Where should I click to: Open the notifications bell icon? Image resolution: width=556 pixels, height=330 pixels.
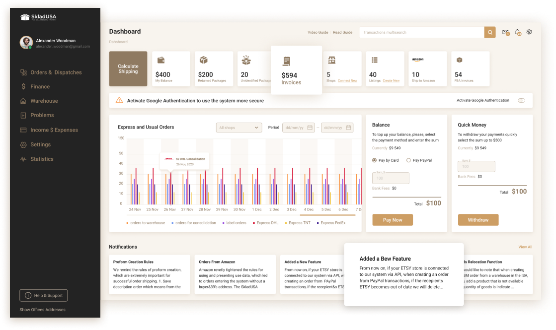(518, 32)
